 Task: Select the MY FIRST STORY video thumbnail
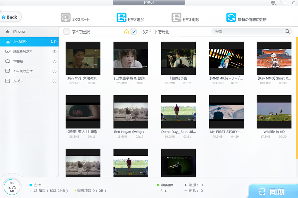pos(226,112)
